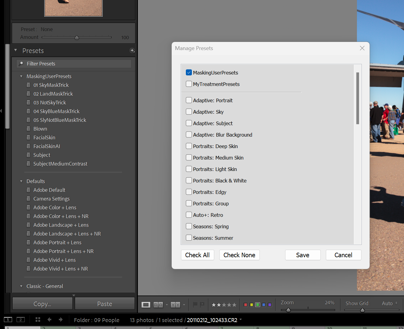
Task: Click the Filter Presets search field
Action: [x=74, y=64]
